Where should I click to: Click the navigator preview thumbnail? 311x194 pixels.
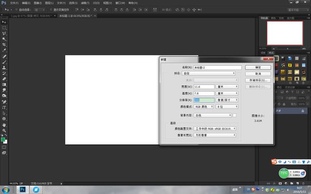pos(285,33)
